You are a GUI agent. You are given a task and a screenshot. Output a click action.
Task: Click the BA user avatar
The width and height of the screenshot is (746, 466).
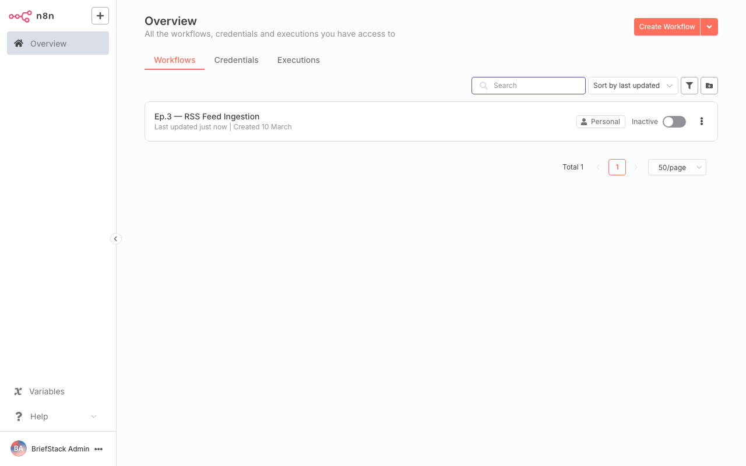point(18,449)
